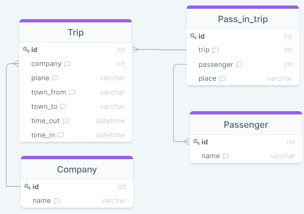The height and width of the screenshot is (214, 304).
Task: Click the comment icon in Company's name row
Action: [x=57, y=201]
